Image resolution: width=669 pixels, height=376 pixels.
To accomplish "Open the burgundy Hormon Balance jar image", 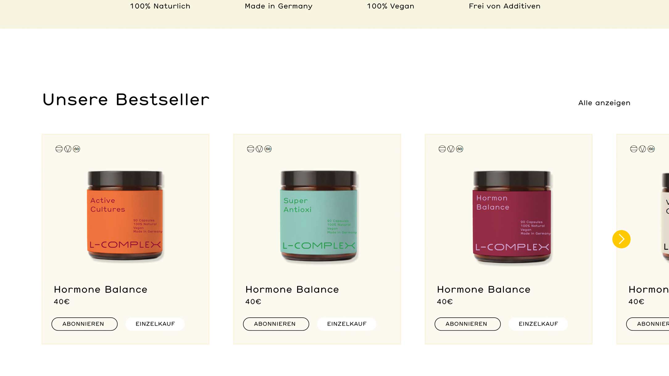I will point(512,217).
